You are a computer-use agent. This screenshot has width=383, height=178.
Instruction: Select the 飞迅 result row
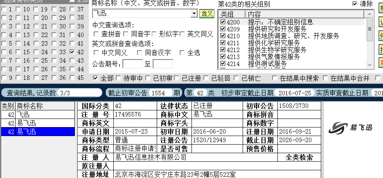pos(38,114)
